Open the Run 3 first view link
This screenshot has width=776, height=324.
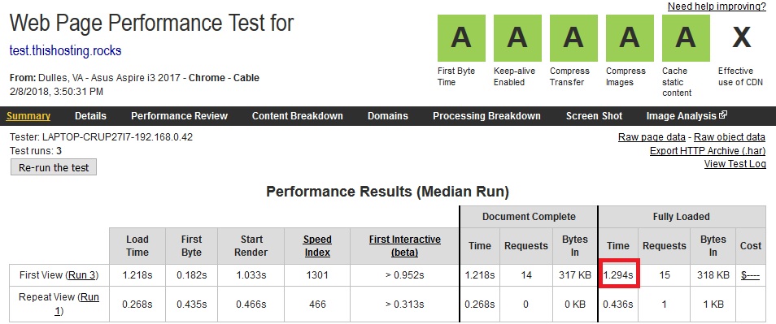[81, 275]
